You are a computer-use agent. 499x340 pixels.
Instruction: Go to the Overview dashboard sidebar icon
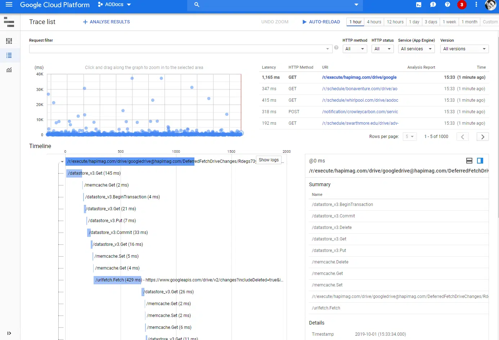tap(9, 41)
